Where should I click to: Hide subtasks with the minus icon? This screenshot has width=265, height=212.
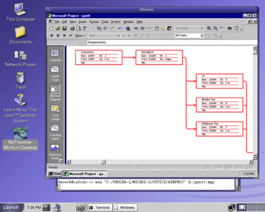pyautogui.click(x=71, y=35)
